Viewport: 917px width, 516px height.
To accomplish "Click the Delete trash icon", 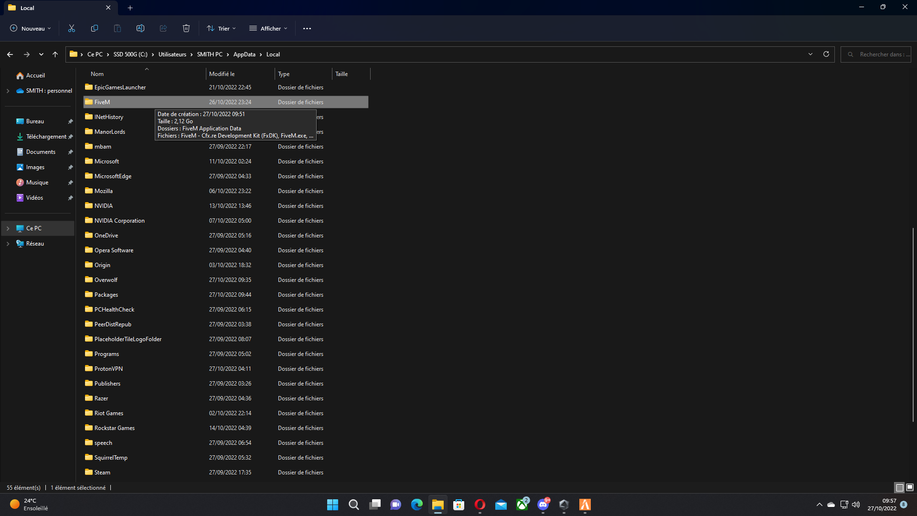I will 186,29.
